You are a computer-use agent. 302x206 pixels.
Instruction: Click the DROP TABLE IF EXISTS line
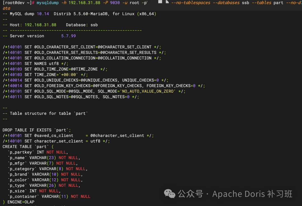37,130
